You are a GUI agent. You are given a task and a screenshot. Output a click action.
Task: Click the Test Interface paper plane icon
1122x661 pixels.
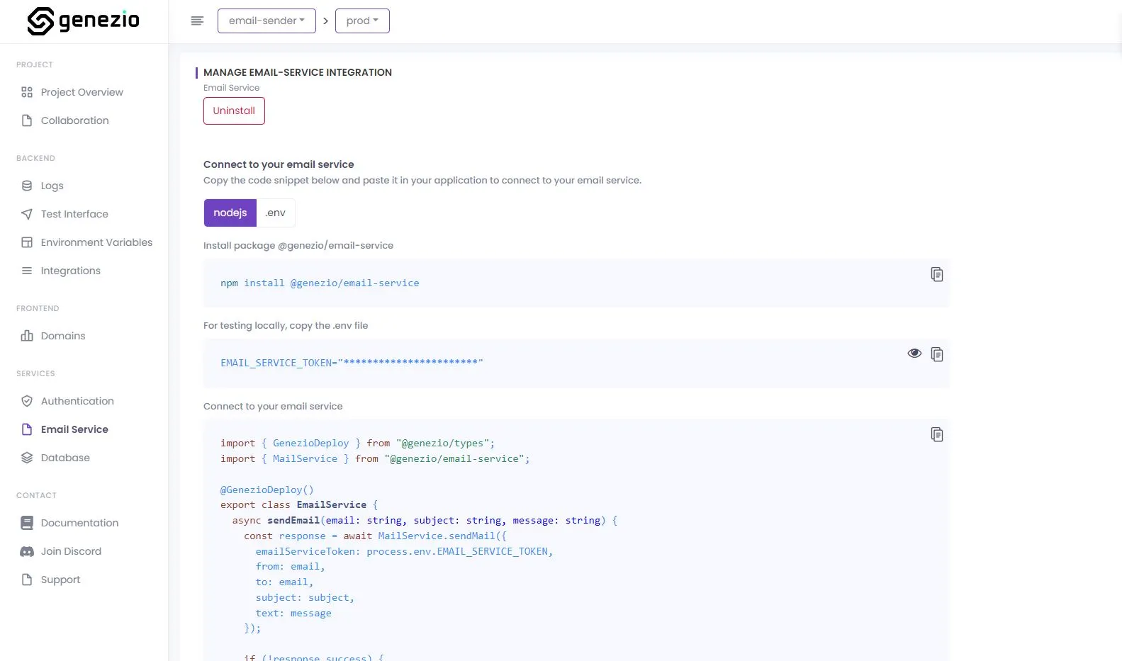(x=27, y=214)
